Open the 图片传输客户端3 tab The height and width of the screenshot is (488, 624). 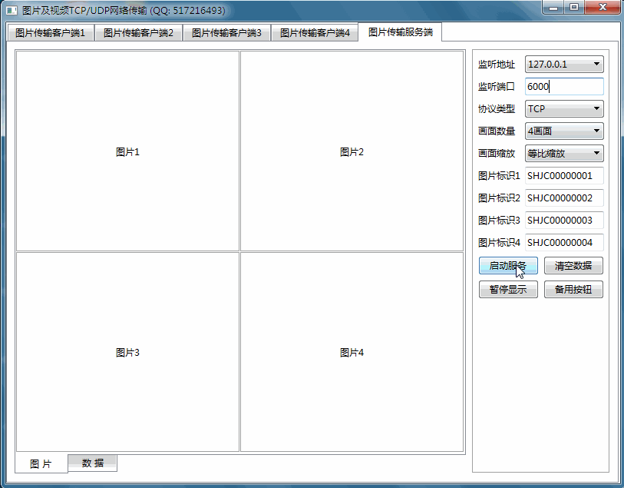[x=227, y=33]
